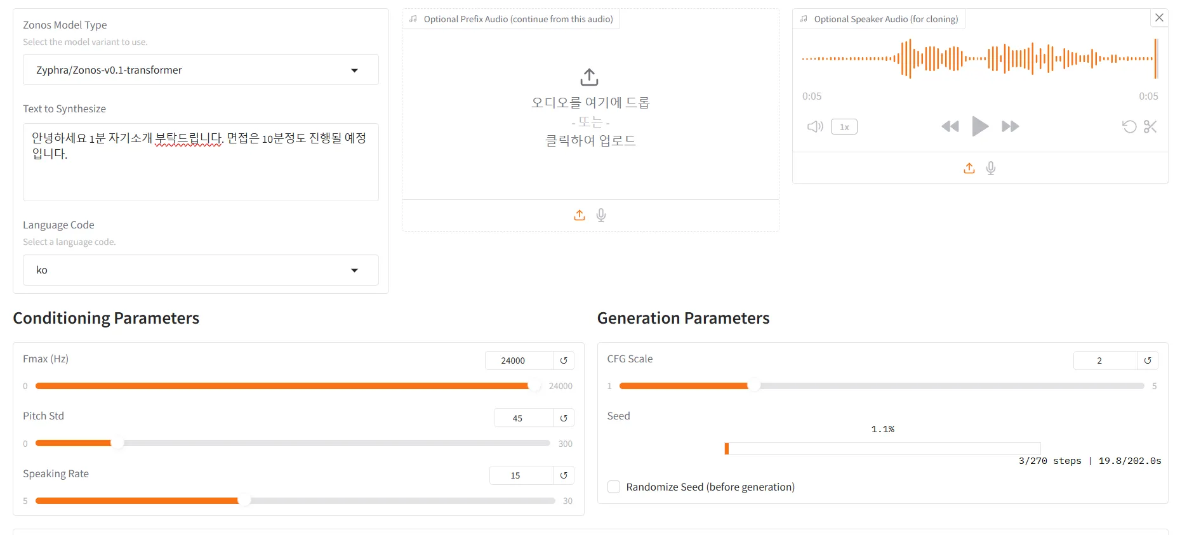Reset the Pitch Std value
The image size is (1187, 535).
[x=564, y=418]
